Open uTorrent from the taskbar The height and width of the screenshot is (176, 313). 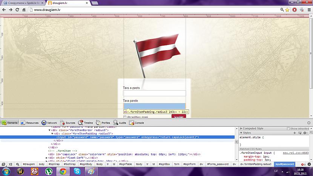click(x=49, y=171)
